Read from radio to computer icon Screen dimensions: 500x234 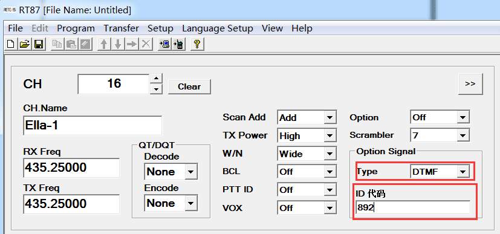point(164,44)
